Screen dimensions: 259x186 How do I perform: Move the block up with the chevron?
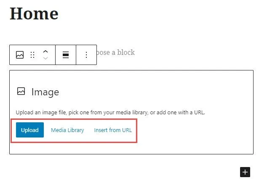[x=45, y=51]
